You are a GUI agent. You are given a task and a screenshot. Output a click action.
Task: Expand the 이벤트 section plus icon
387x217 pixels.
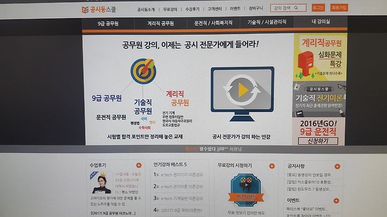[x=336, y=201]
